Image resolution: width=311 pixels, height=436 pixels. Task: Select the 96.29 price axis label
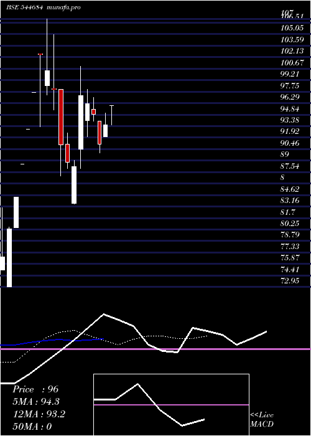[290, 97]
